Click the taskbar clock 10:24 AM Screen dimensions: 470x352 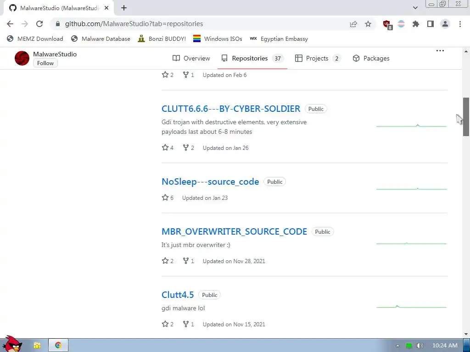pyautogui.click(x=445, y=346)
